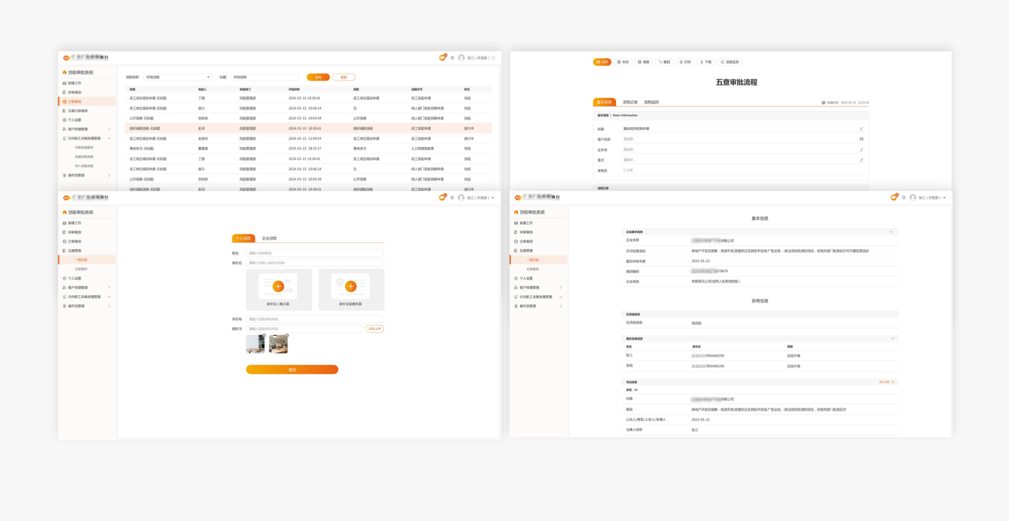Click plus icon for 身份证国徽反面 upload

(351, 286)
